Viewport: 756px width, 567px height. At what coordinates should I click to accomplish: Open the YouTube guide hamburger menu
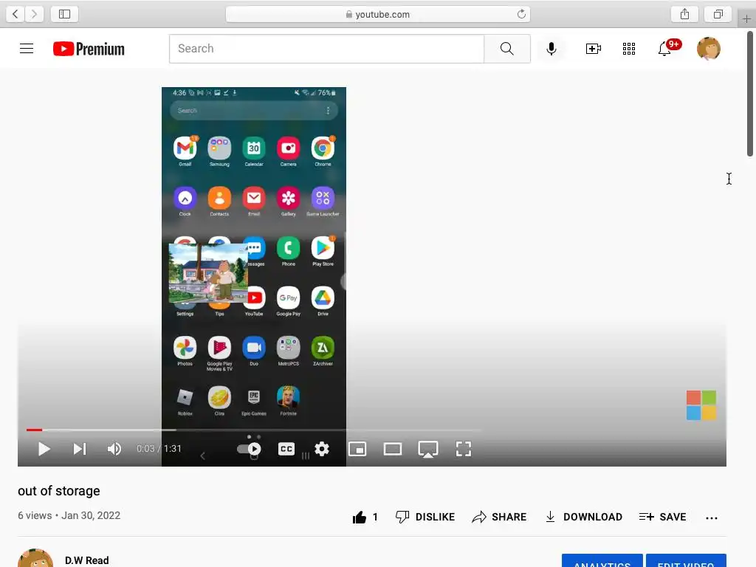[x=27, y=49]
